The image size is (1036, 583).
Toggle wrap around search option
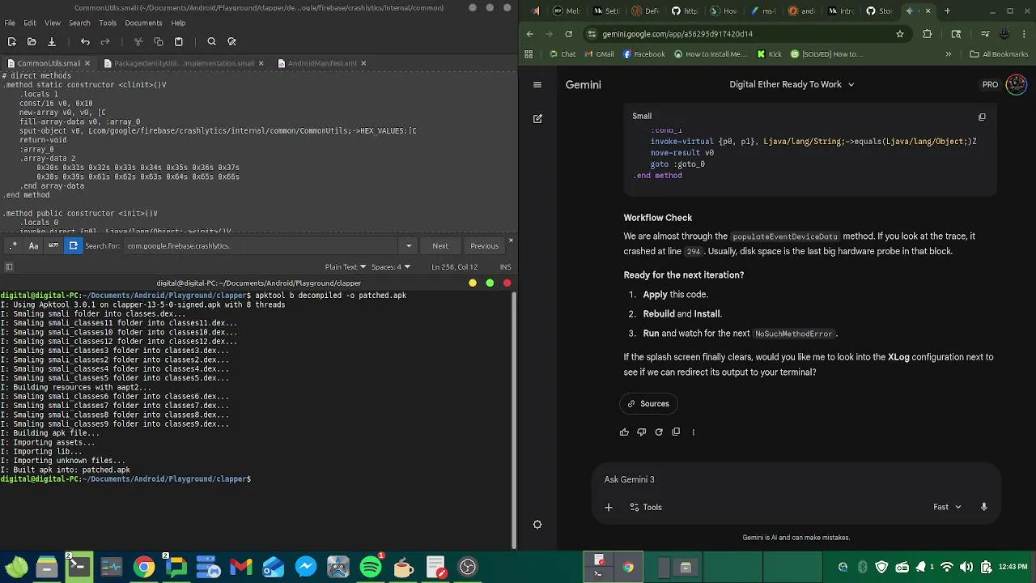click(74, 245)
